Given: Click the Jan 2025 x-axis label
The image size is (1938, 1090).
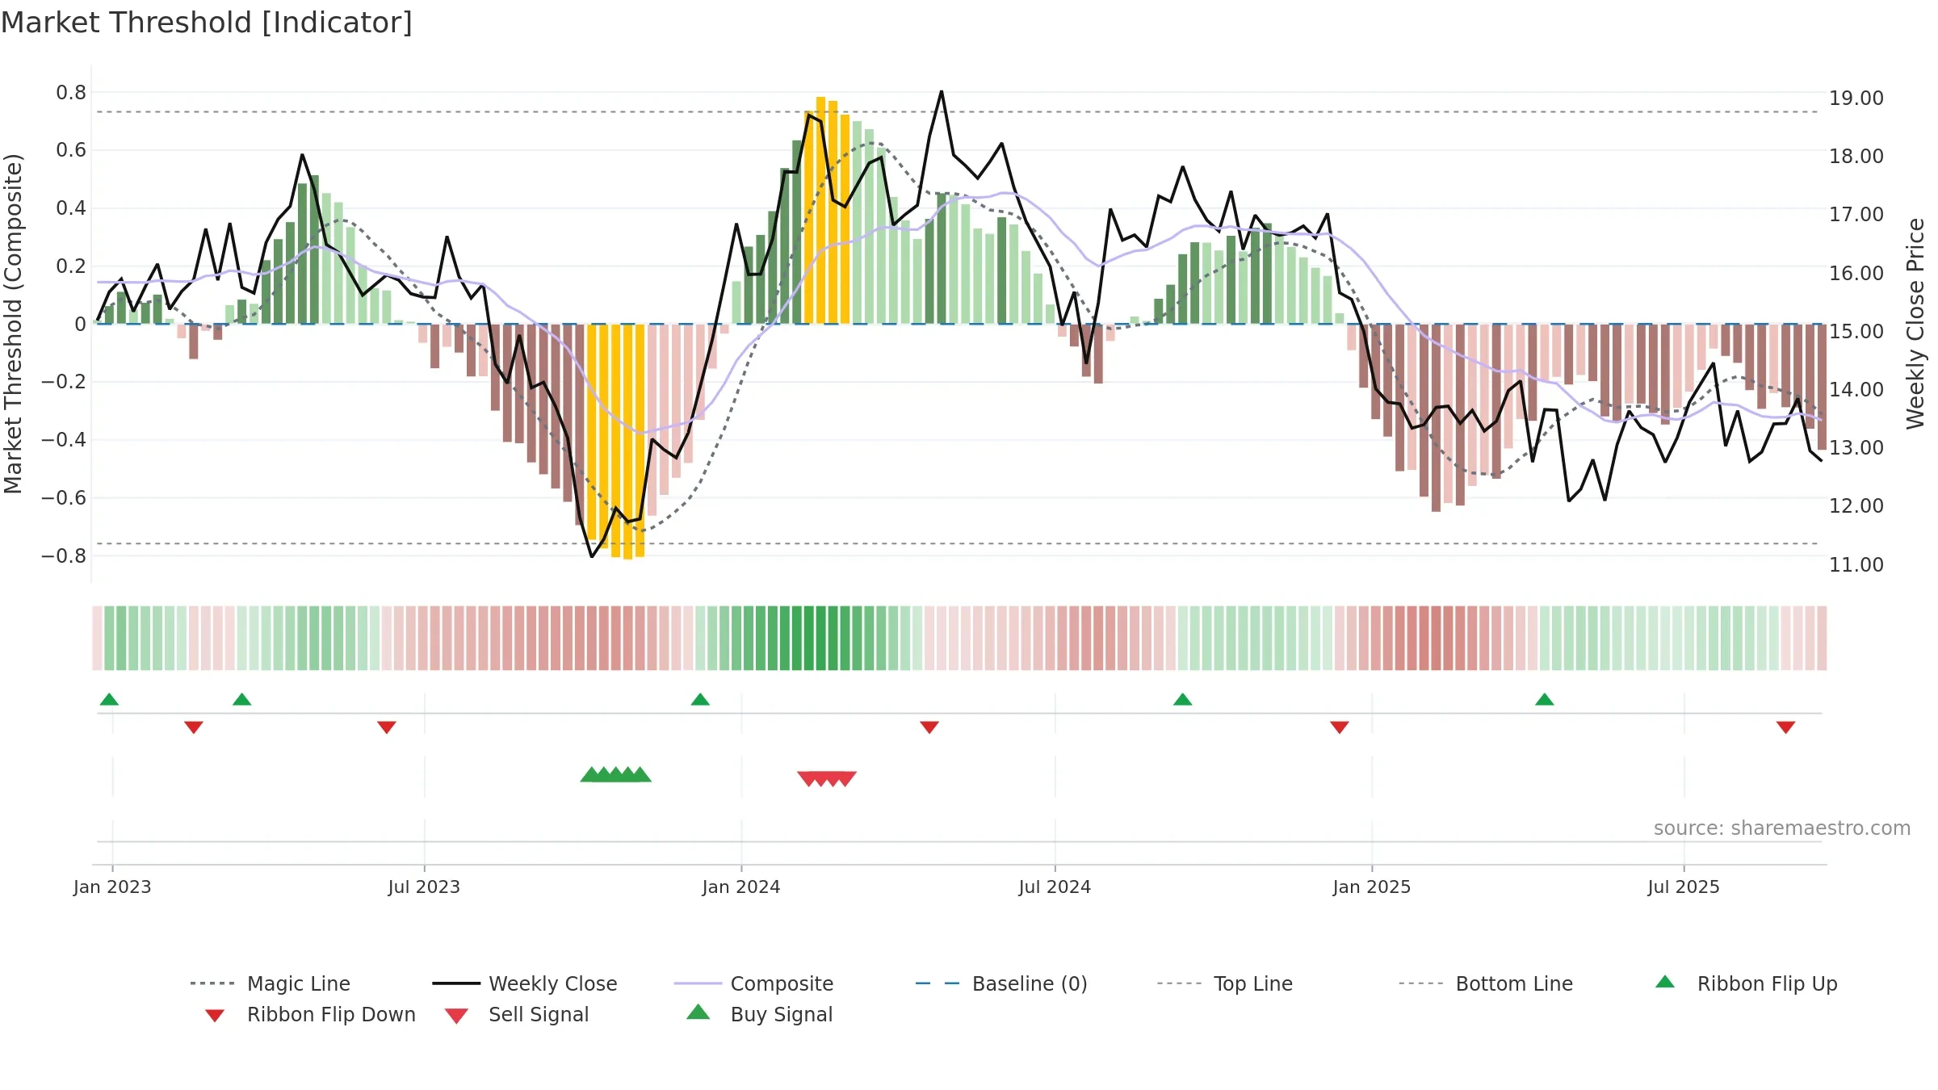Looking at the screenshot, I should click(x=1372, y=887).
